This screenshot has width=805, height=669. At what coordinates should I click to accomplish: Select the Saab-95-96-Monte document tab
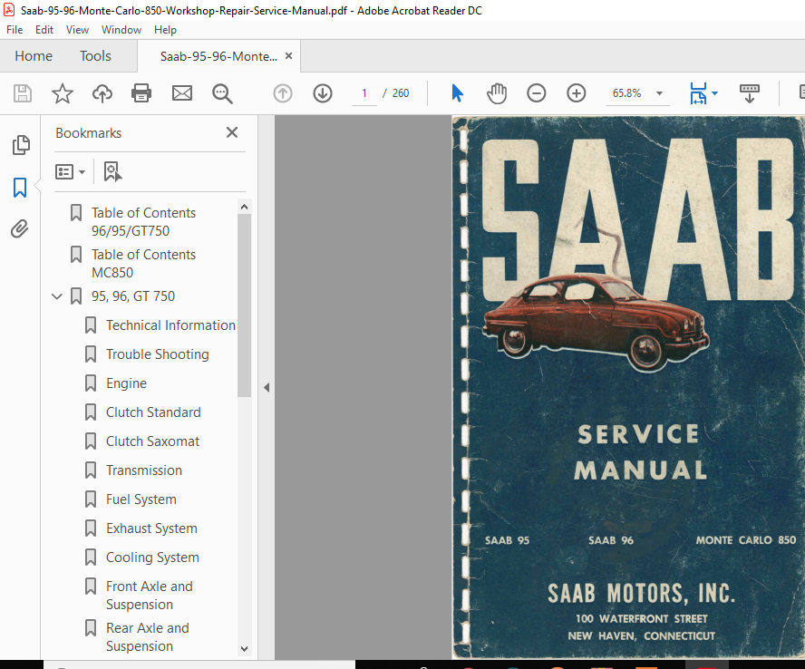(218, 56)
